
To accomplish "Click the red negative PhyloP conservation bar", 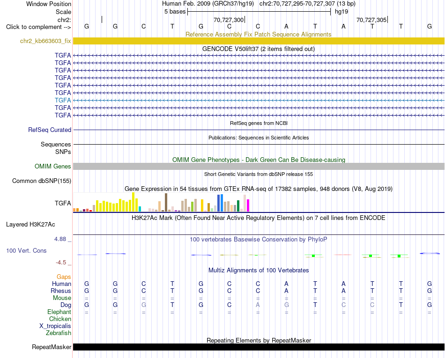I will [x=343, y=255].
